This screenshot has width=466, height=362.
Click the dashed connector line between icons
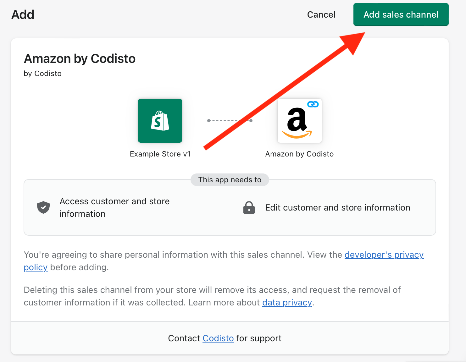tap(230, 121)
